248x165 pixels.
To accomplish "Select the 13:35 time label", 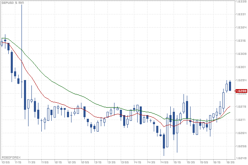I will pos(111,162).
